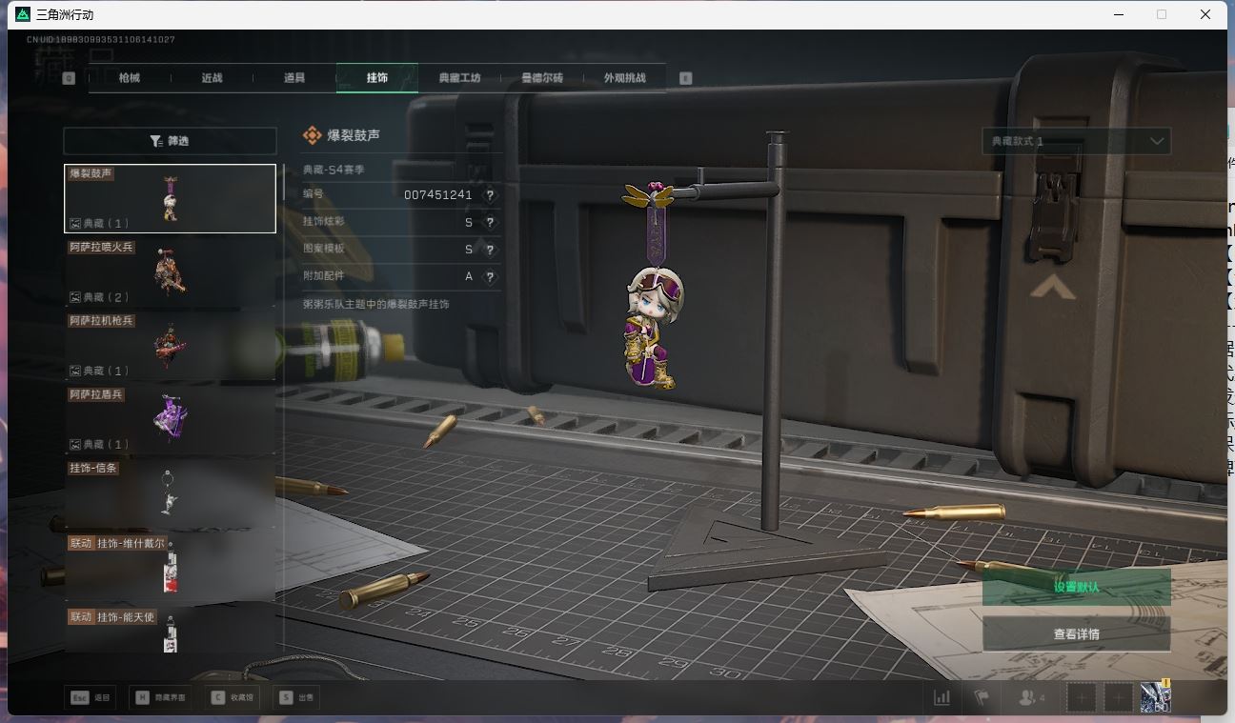The image size is (1235, 723).
Task: Select the 阿萨拉喷火兵 charm thumbnail
Action: 170,271
